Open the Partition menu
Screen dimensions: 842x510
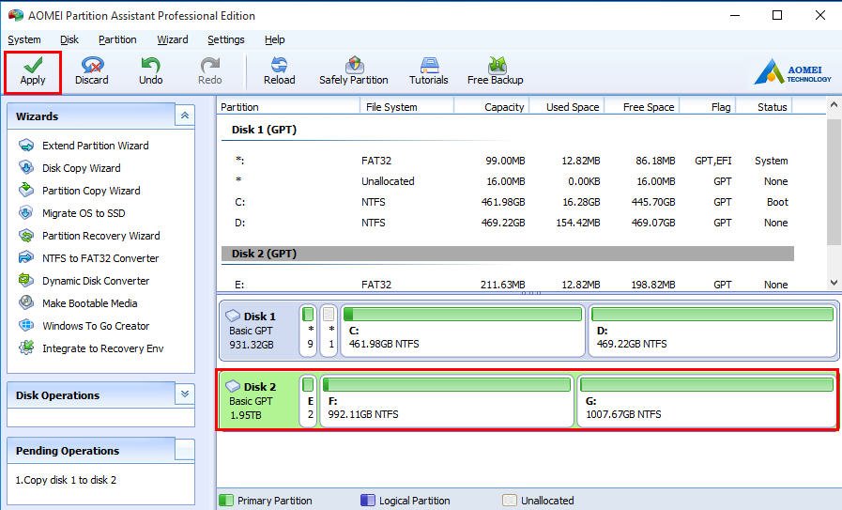point(117,39)
